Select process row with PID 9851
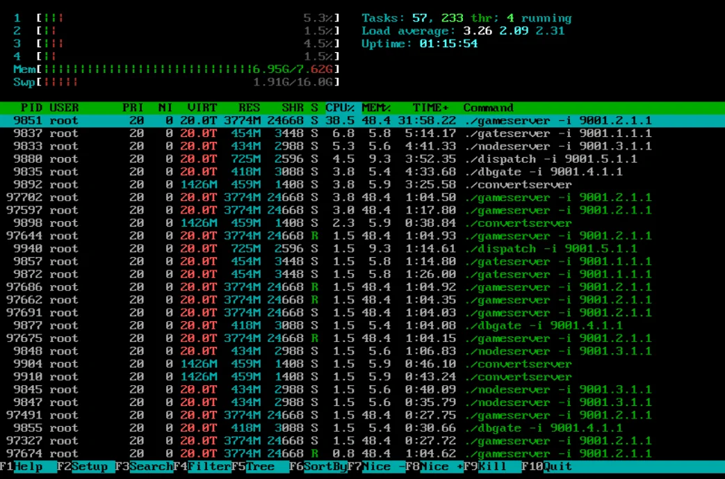This screenshot has width=725, height=479. 363,121
